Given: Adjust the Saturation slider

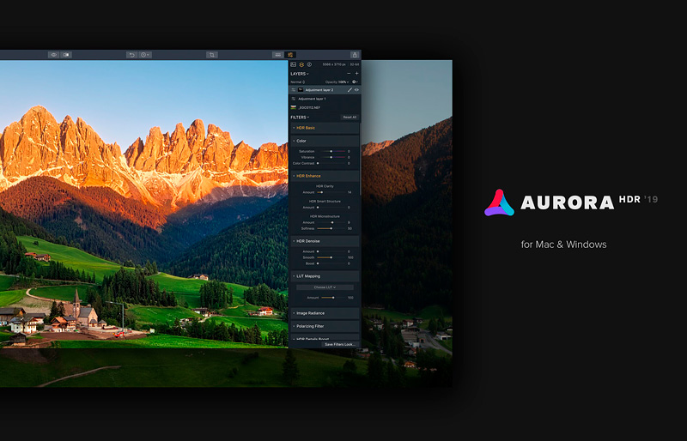Looking at the screenshot, I should (331, 151).
